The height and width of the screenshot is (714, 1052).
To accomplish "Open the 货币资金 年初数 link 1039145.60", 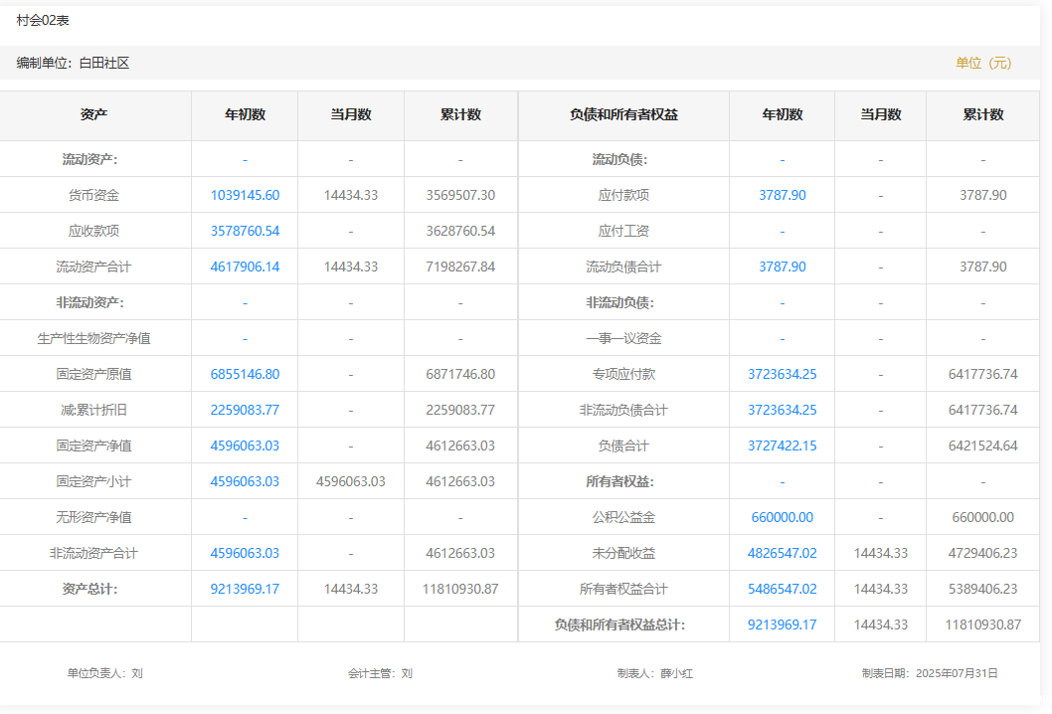I will [245, 195].
